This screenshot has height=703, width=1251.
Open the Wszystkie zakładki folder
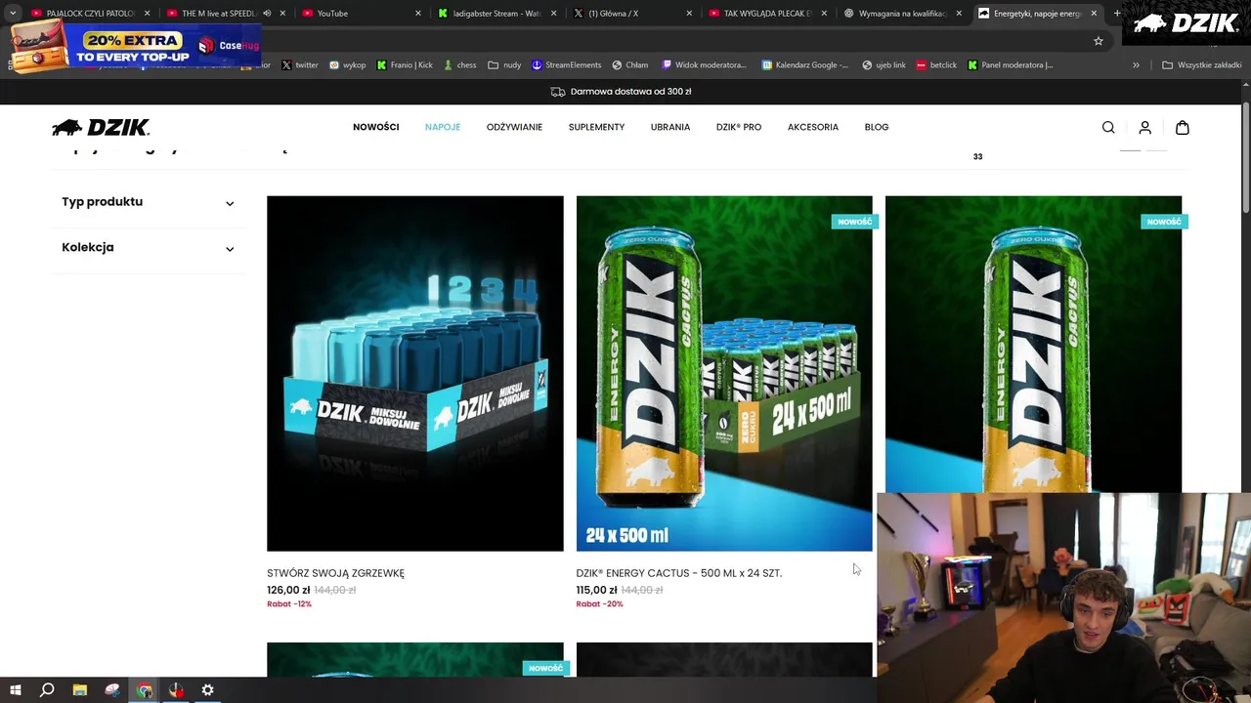point(1201,65)
